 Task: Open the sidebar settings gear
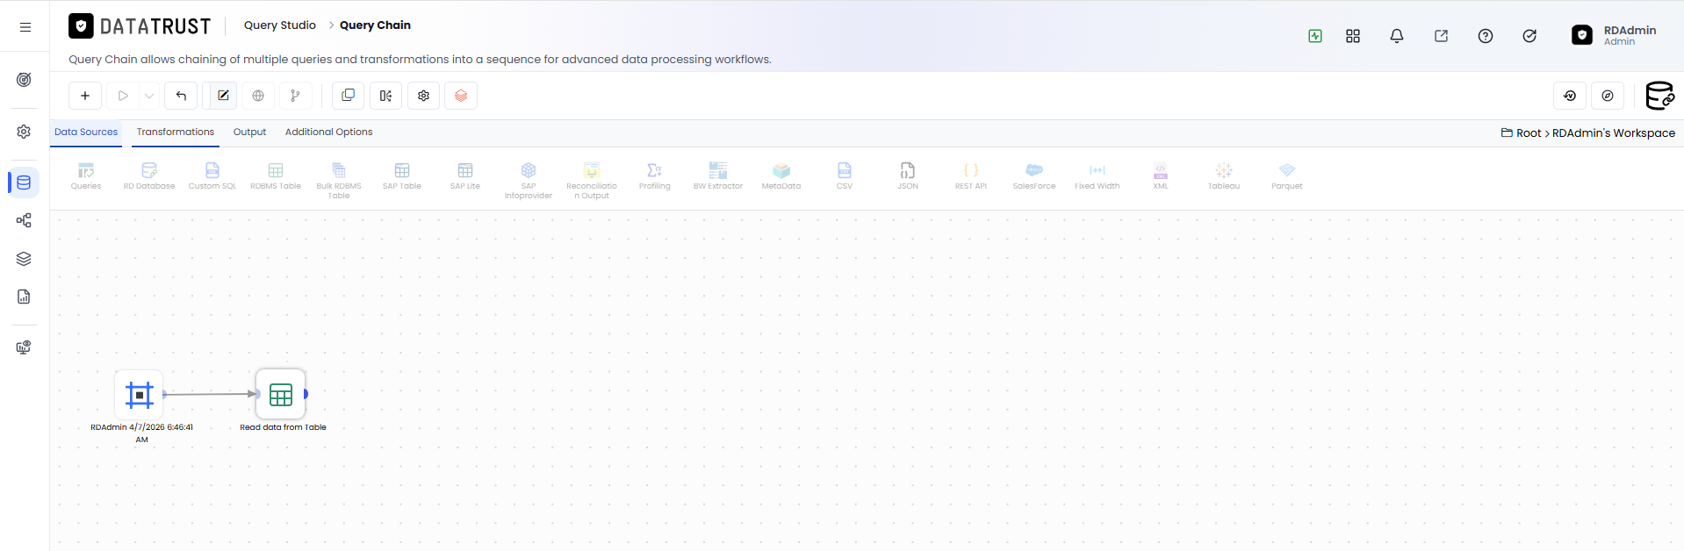(x=25, y=132)
